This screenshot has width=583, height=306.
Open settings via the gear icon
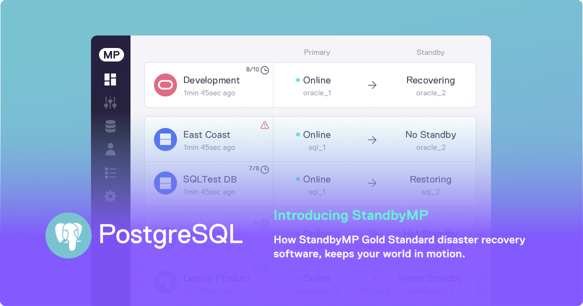pos(110,196)
